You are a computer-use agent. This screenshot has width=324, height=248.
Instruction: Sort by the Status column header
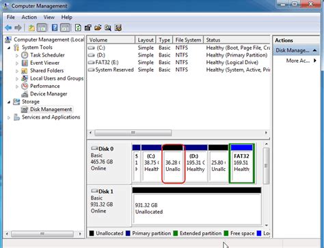(237, 40)
